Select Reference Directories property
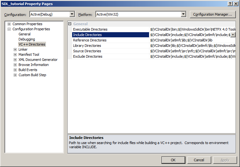The height and width of the screenshot is (167, 240). tap(110, 40)
